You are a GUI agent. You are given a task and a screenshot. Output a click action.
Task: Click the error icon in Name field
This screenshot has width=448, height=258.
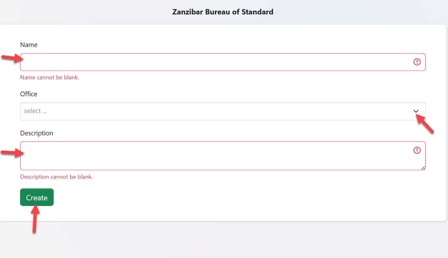pyautogui.click(x=417, y=62)
